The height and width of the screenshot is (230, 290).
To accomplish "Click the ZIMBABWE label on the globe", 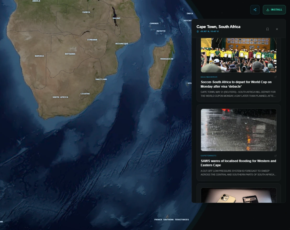I will (92, 40).
